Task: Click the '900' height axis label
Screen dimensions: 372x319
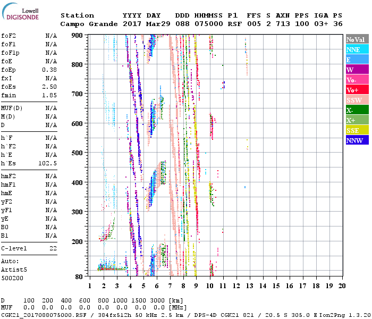Action: tap(77, 36)
